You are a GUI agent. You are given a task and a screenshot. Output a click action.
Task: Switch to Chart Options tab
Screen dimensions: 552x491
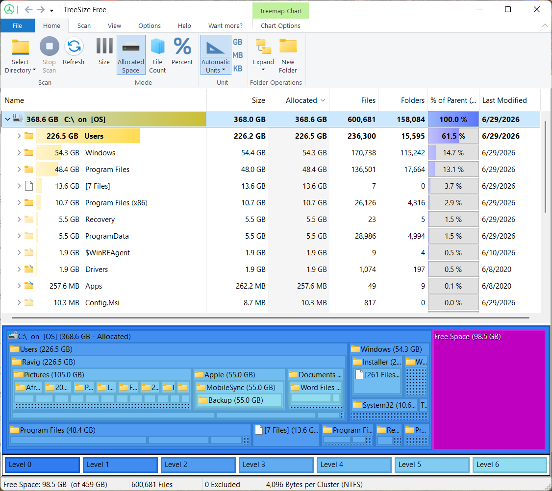coord(280,25)
